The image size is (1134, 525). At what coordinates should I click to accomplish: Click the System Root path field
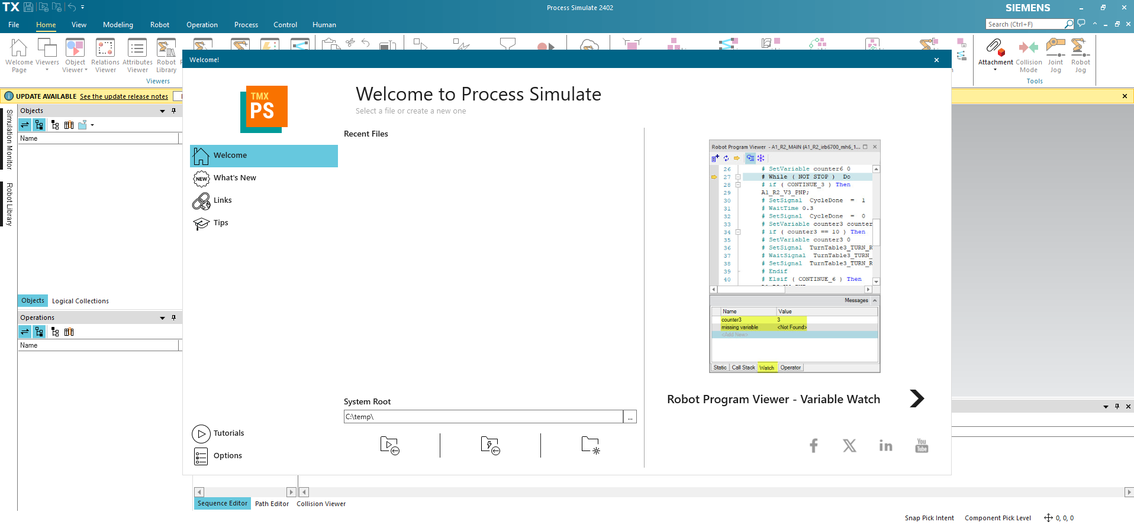coord(484,417)
